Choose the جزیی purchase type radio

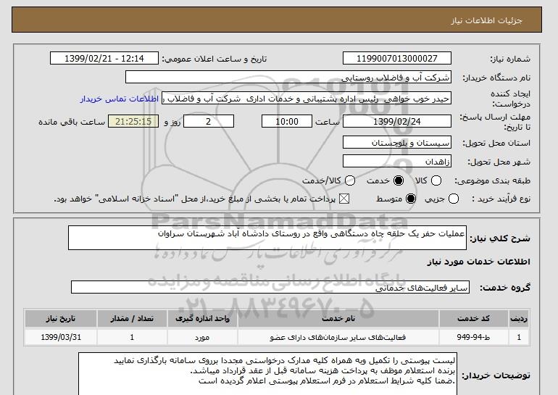[454, 199]
